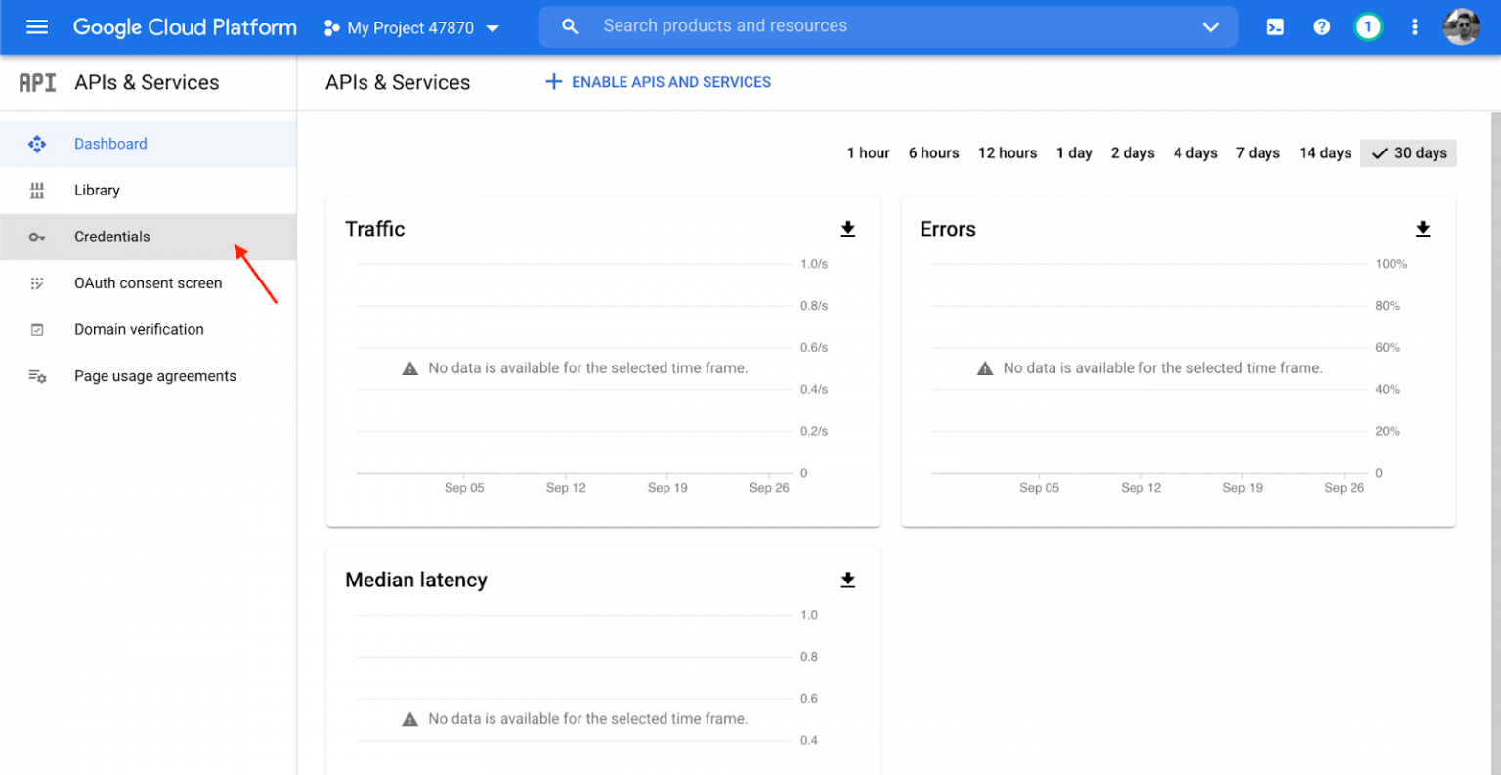Download the Median latency chart data

point(847,579)
